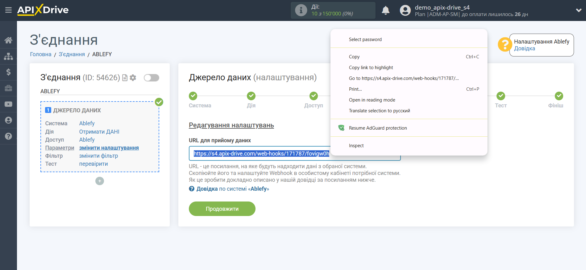Choose Print... in context menu
This screenshot has height=270, width=586.
[409, 89]
